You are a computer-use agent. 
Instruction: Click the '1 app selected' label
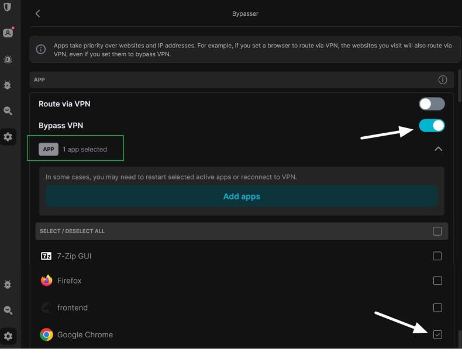point(85,150)
